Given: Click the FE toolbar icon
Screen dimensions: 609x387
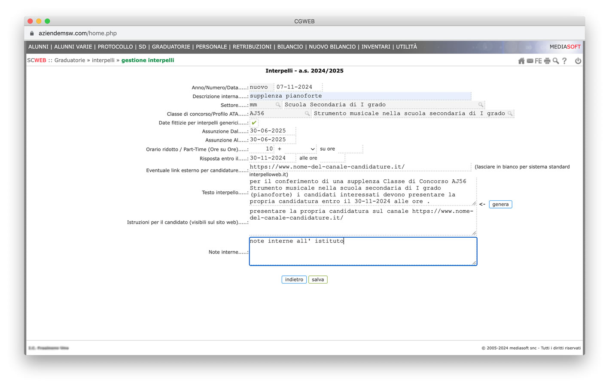Looking at the screenshot, I should click(538, 61).
